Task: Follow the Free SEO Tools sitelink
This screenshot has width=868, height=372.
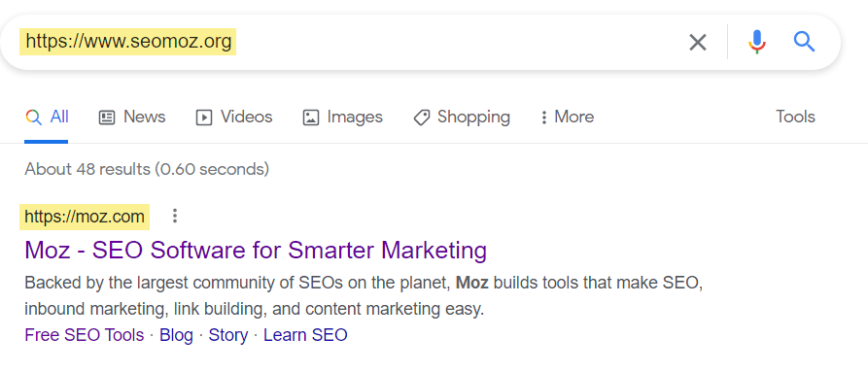Action: click(85, 335)
